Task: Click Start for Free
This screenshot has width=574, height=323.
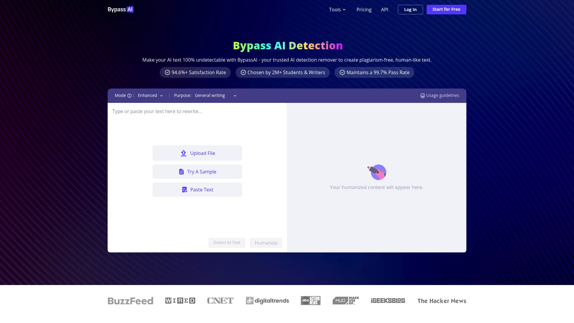Action: click(446, 10)
